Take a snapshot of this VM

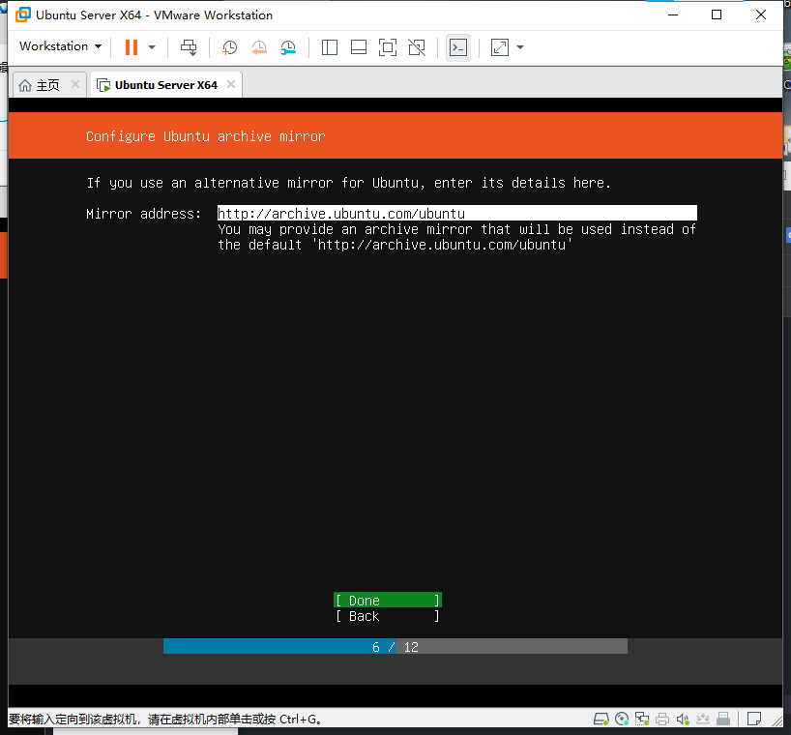tap(229, 47)
